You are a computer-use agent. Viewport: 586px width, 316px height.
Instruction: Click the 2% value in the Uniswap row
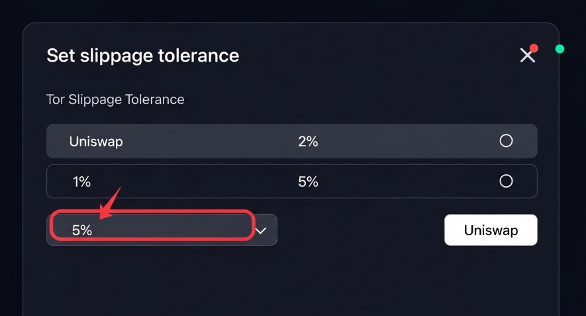(308, 141)
